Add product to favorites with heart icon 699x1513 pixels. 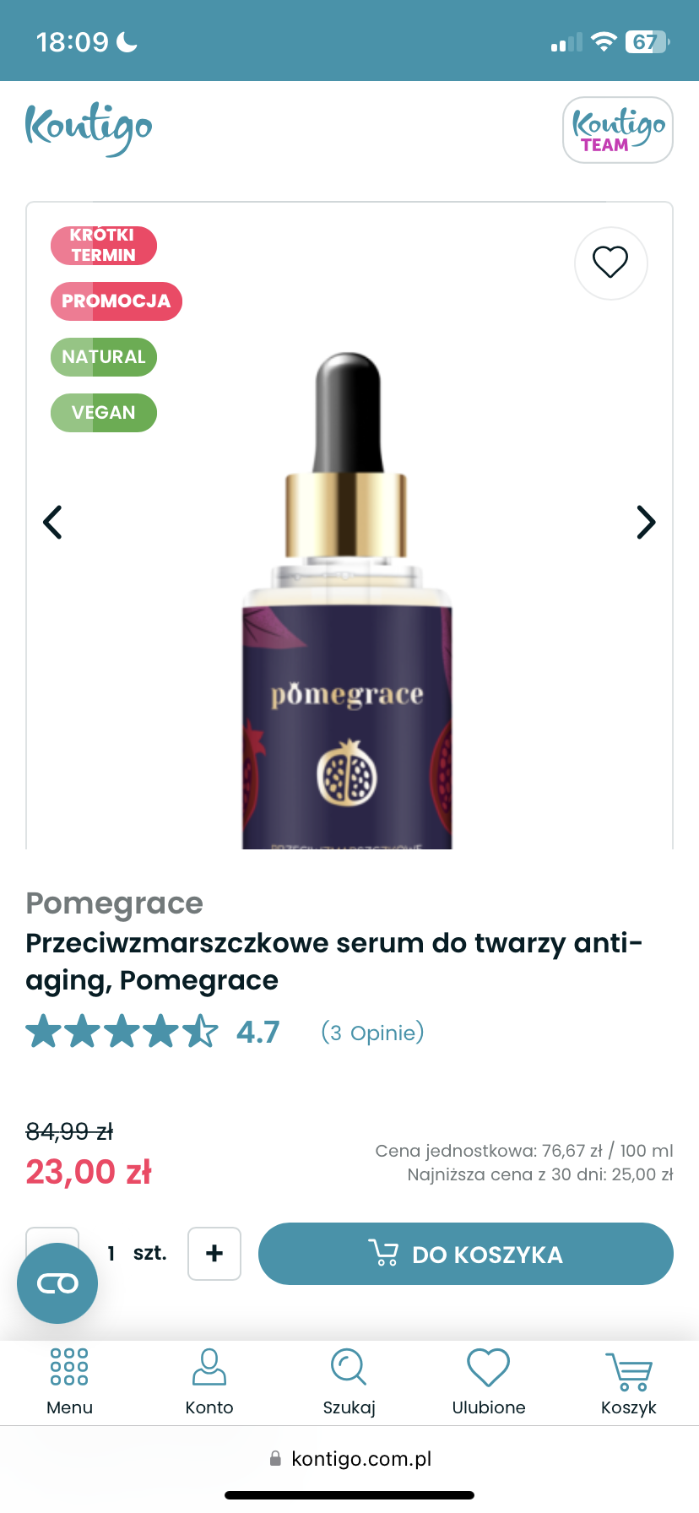point(610,263)
